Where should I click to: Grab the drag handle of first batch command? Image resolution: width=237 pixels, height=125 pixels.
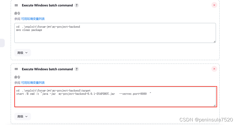pos(16,5)
